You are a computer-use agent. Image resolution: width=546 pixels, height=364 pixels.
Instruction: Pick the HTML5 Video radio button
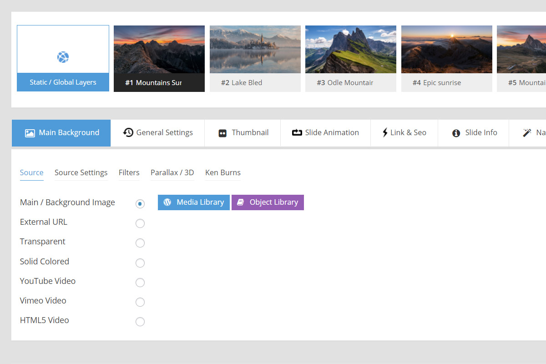coord(140,322)
